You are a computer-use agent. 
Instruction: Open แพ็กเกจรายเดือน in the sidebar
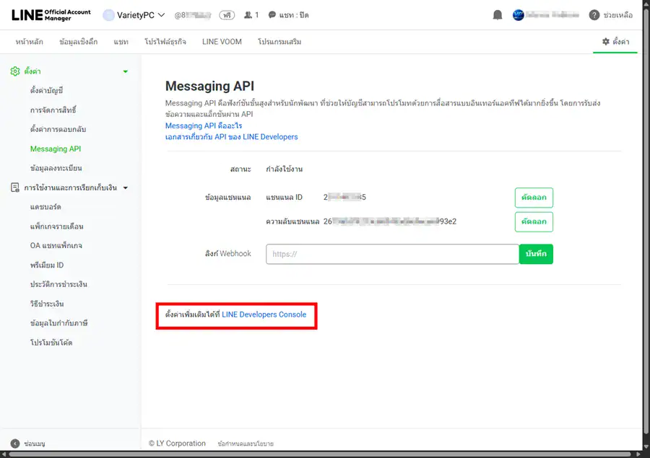[57, 226]
